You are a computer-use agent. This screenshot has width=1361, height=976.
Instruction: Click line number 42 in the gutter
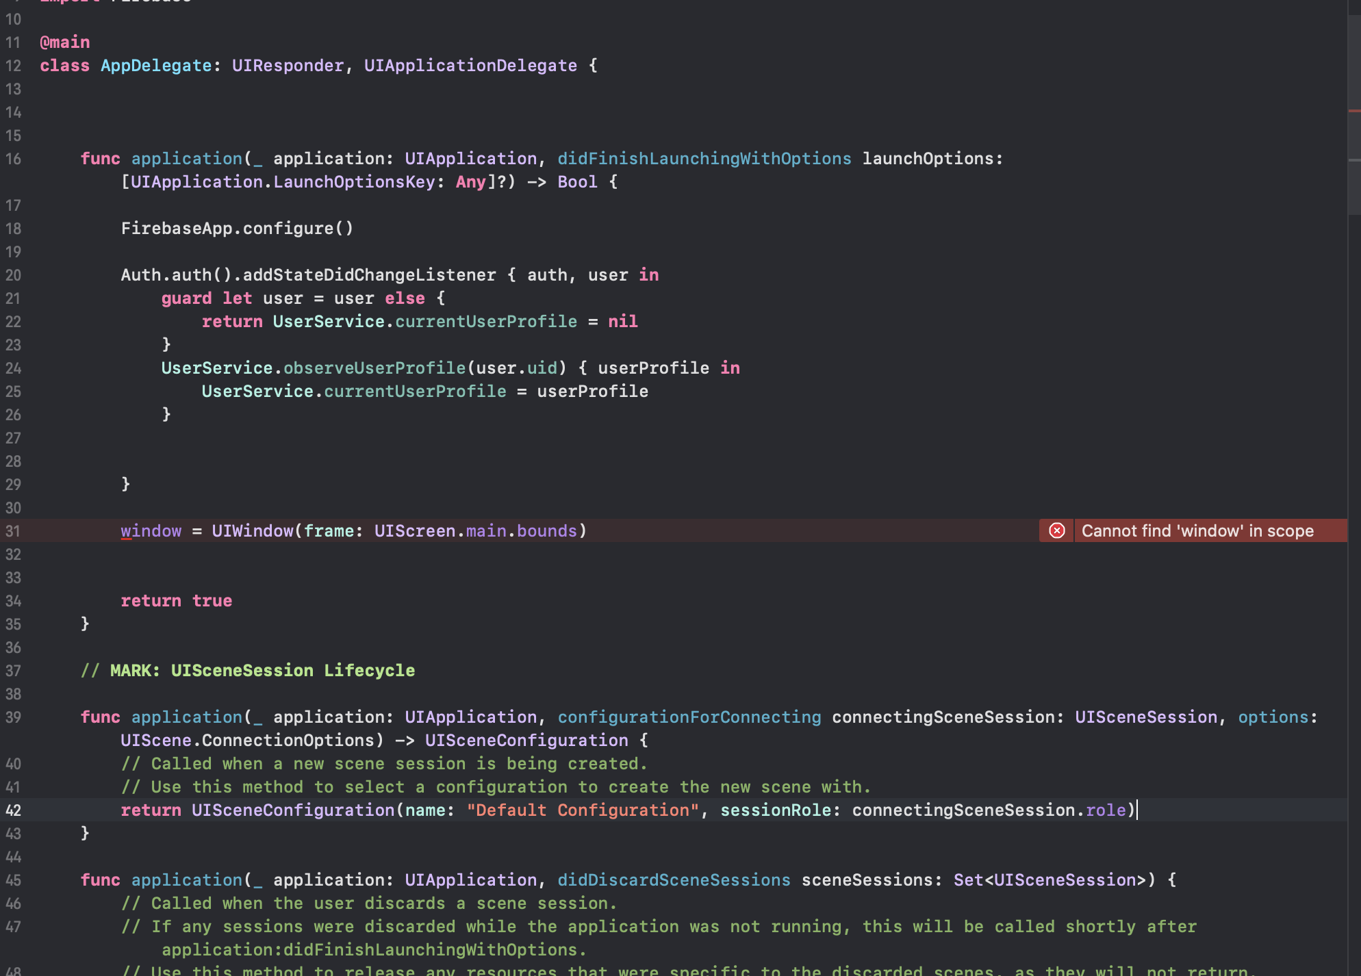(13, 810)
